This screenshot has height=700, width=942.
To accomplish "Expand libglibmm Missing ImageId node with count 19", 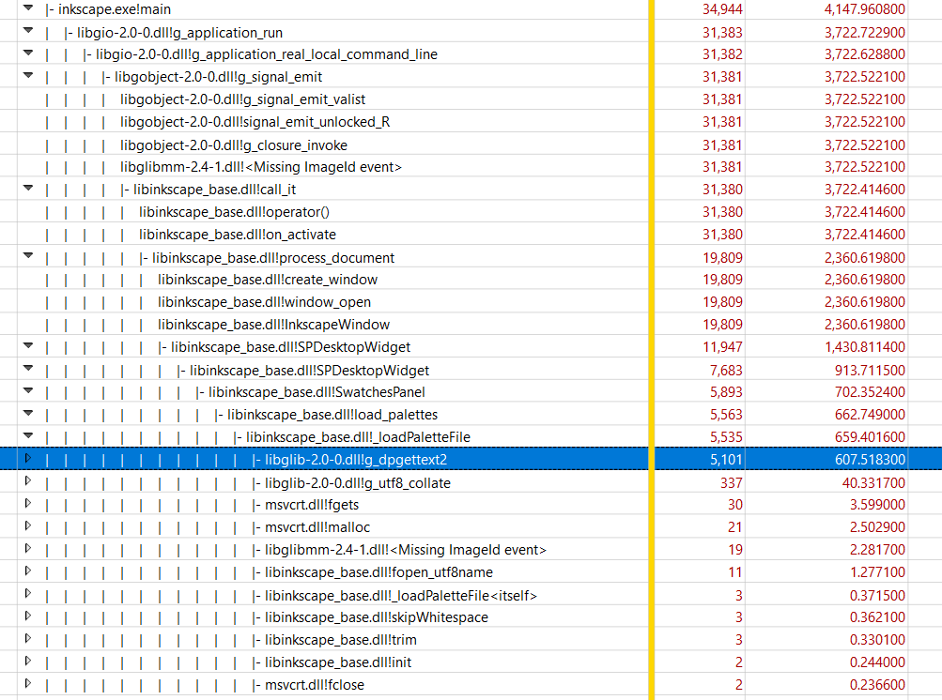I will tap(27, 549).
